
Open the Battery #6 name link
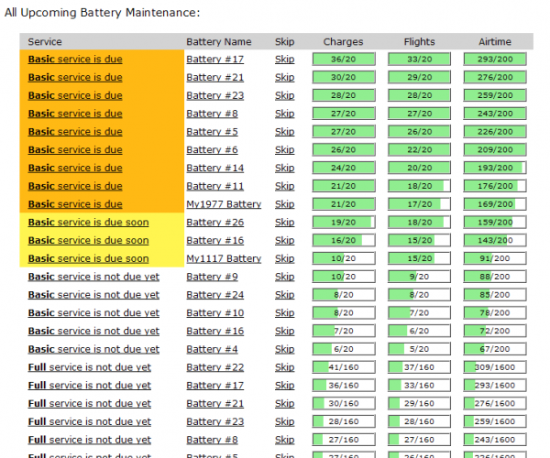(212, 150)
